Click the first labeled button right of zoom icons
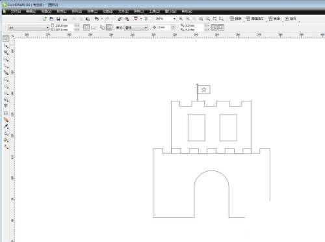325x242 pixels. point(235,19)
